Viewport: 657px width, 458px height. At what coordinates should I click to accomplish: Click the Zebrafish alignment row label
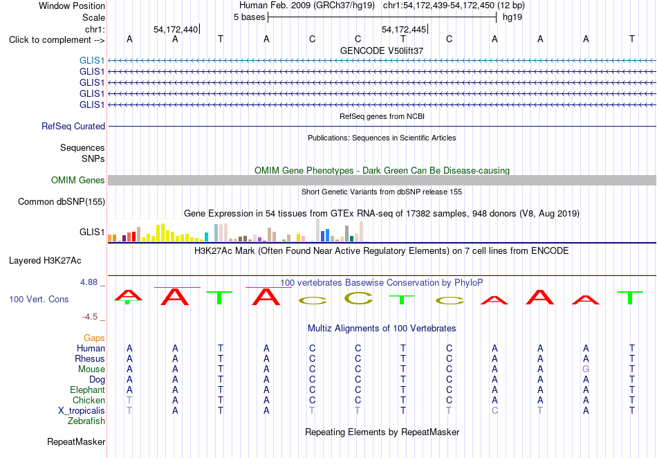[86, 421]
